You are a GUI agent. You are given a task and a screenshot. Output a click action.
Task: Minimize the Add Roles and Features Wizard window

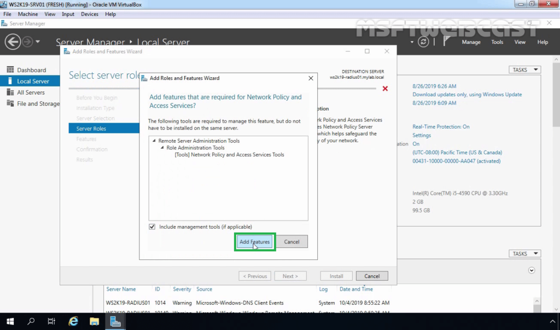coord(347,51)
